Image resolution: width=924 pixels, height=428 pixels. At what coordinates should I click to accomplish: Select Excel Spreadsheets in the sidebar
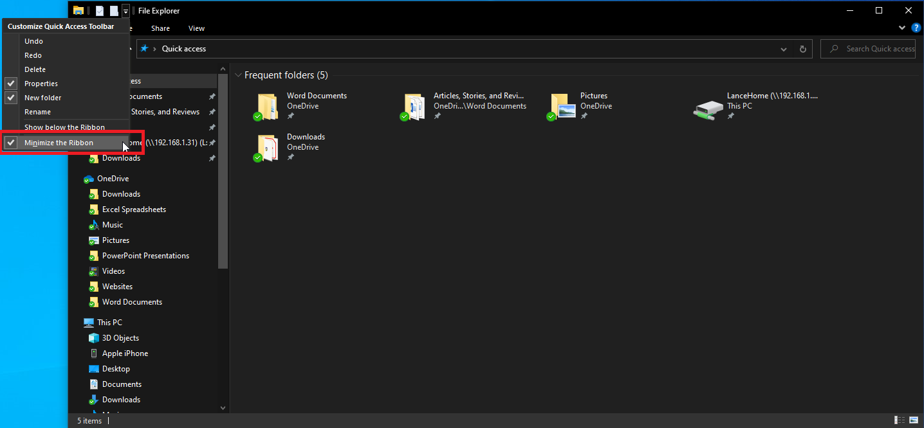(134, 210)
